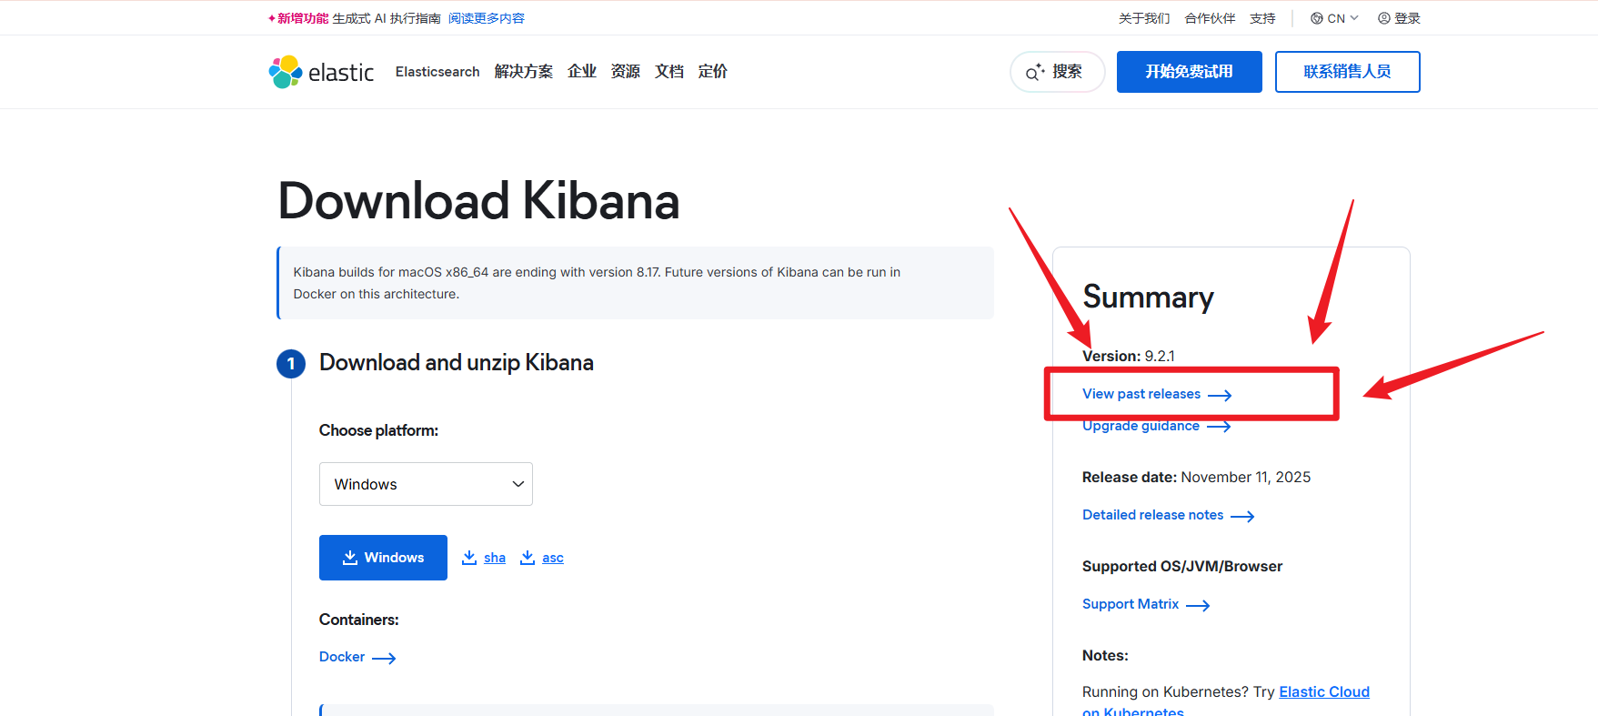Open the Elastic Cloud link

1324,692
